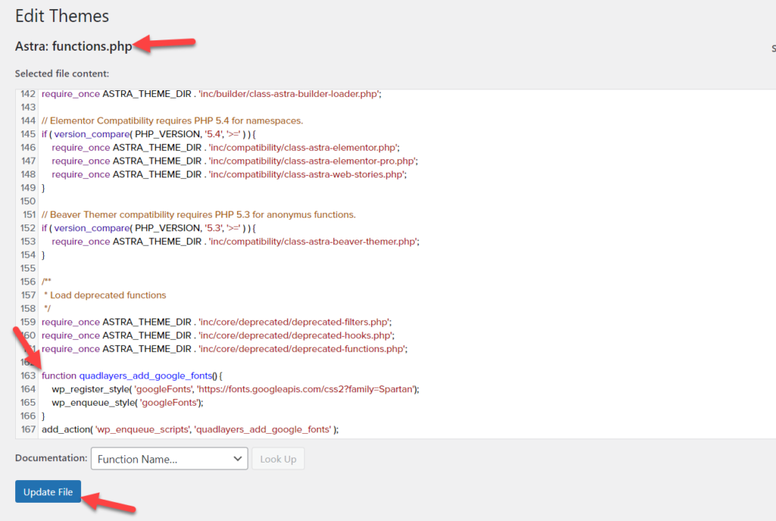Click deprecated-functions.php require on line 161
Screen dimensions: 776x521
pos(224,348)
